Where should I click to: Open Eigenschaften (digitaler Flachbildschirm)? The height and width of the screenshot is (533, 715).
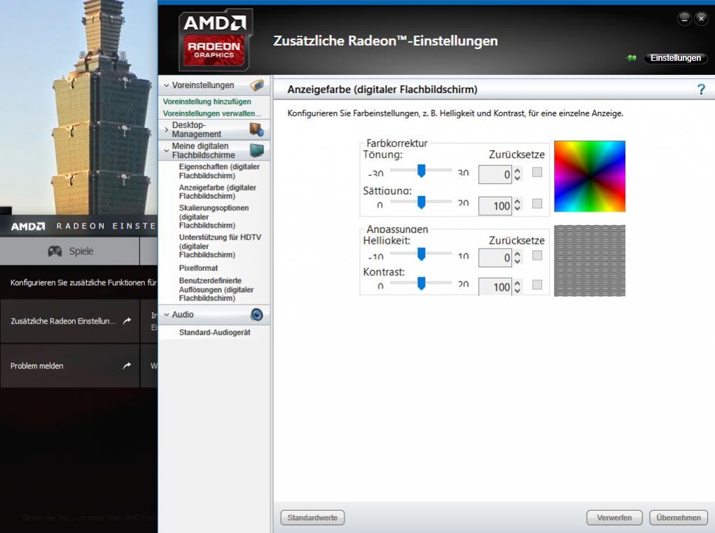point(219,171)
